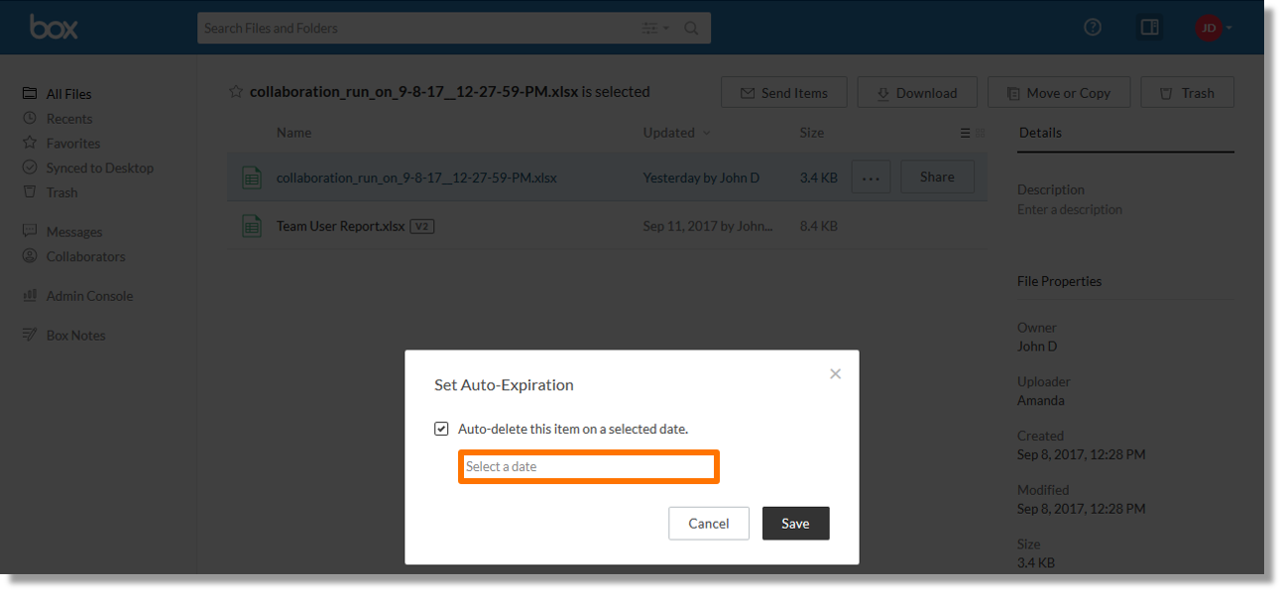This screenshot has height=592, width=1282.
Task: Click the '8.4 KB' size value
Action: (819, 226)
